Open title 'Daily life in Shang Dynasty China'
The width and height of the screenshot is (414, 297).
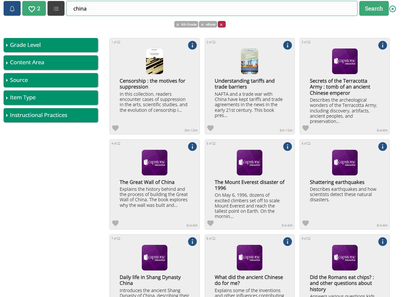click(x=150, y=280)
